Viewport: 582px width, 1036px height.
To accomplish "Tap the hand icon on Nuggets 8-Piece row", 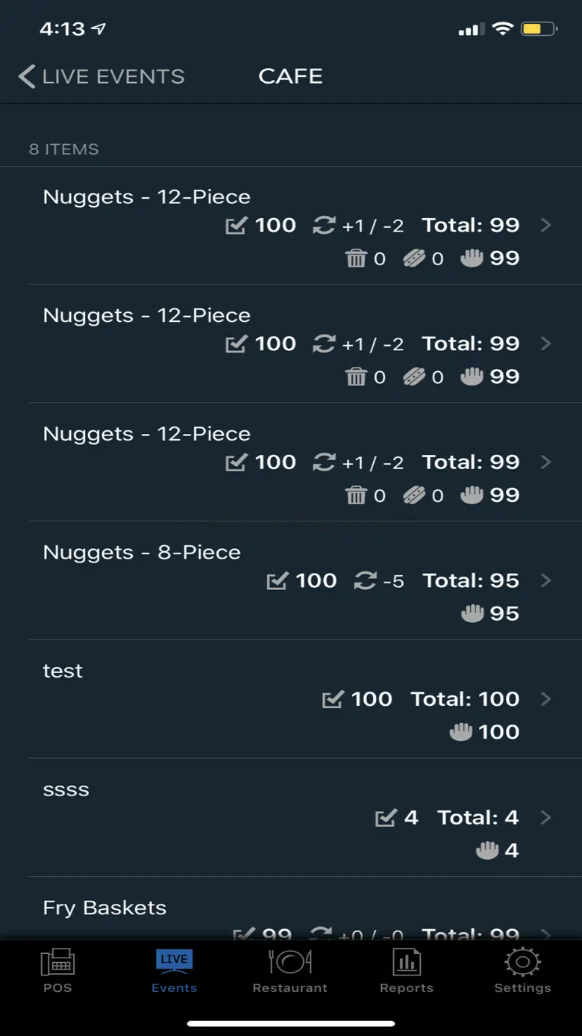I will click(x=472, y=614).
